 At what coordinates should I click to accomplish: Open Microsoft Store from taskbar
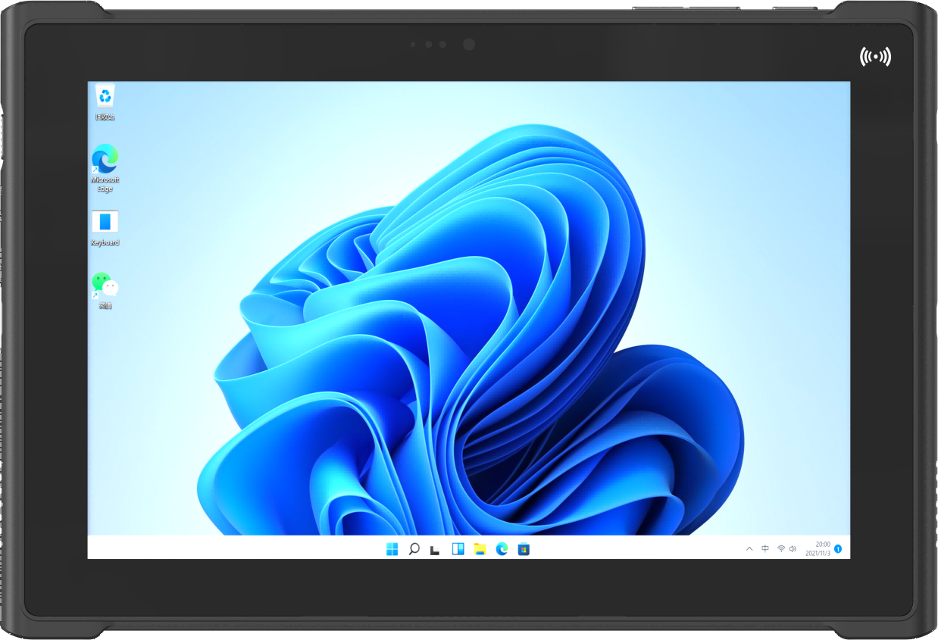[x=524, y=549]
